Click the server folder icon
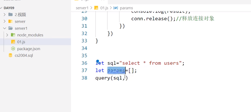Viewport: 251px width, 112px height. click(10, 21)
